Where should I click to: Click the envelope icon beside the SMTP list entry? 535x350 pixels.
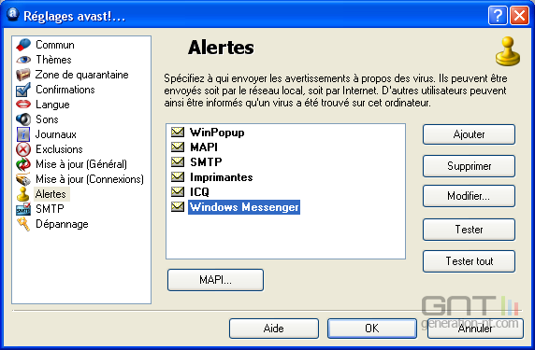pos(178,162)
